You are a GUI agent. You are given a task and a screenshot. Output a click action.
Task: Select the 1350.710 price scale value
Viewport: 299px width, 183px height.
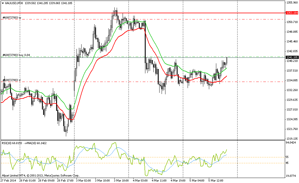(292, 22)
